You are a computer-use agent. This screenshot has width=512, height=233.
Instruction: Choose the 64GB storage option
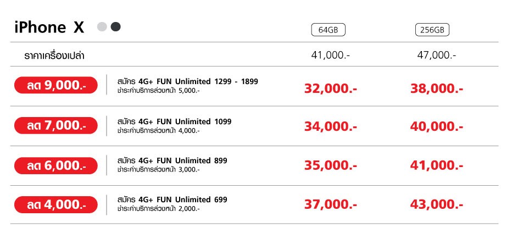point(328,30)
